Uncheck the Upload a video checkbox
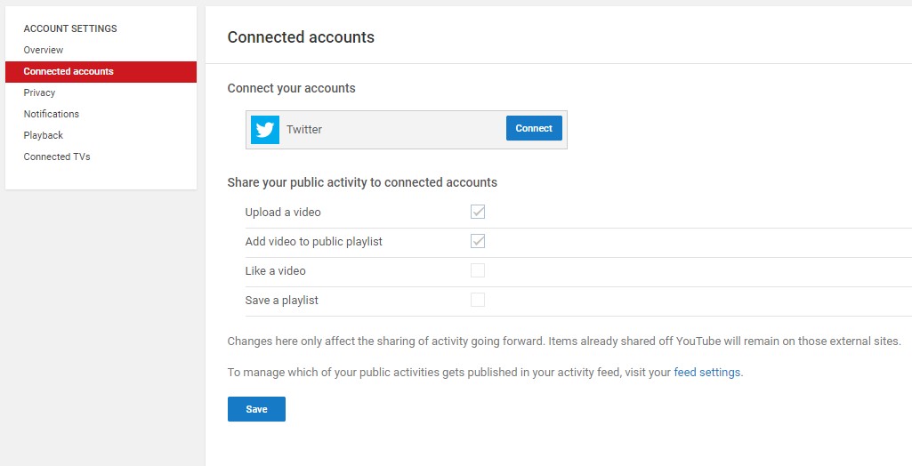The width and height of the screenshot is (912, 466). [478, 212]
